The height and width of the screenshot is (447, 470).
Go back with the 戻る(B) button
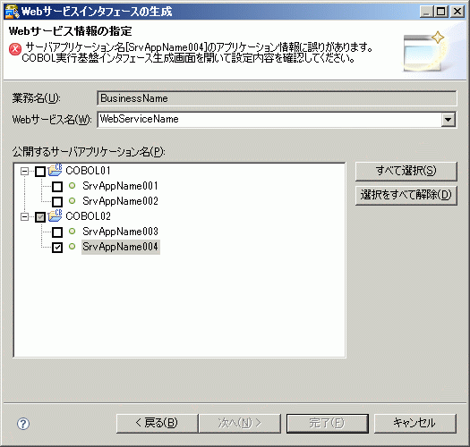157,424
